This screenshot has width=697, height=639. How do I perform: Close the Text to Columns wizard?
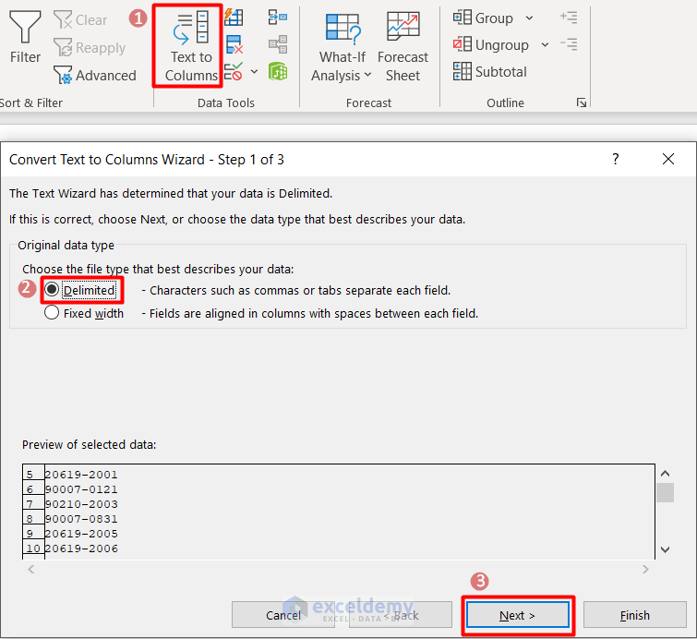(x=668, y=159)
